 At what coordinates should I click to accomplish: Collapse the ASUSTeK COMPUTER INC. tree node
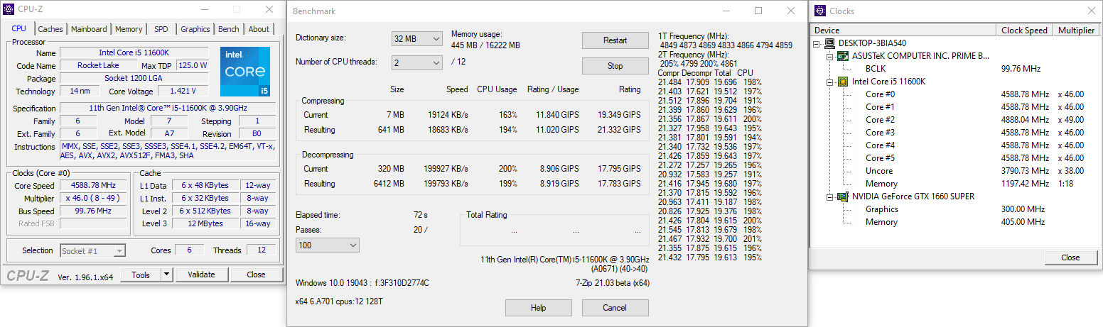831,56
